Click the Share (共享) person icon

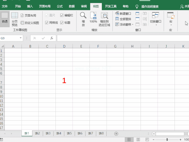tap(182, 7)
